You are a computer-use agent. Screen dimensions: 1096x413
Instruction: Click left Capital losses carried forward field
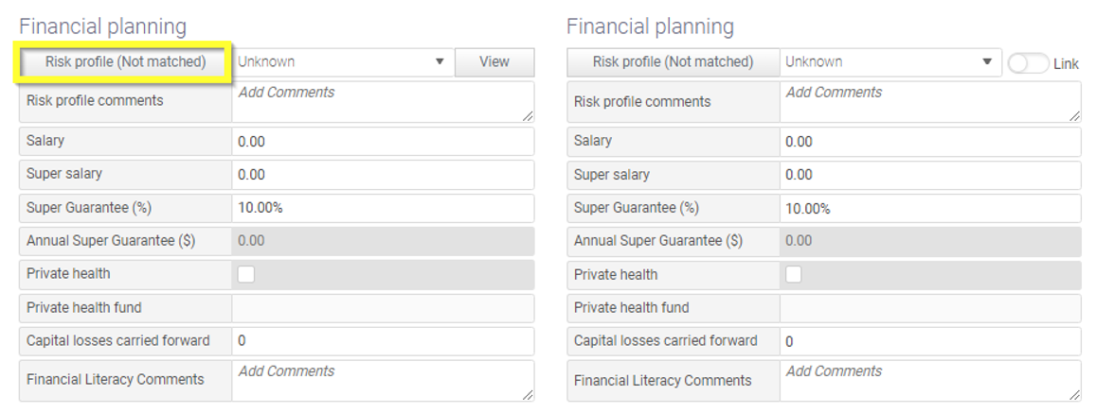click(383, 341)
